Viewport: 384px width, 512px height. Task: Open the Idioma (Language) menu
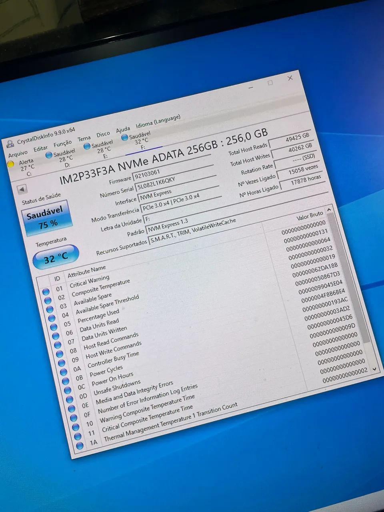click(158, 122)
